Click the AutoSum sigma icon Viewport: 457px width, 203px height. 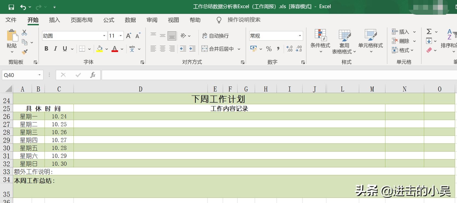coord(429,32)
